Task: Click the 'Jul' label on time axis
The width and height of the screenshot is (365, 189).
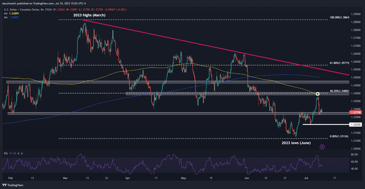Action: click(x=306, y=177)
